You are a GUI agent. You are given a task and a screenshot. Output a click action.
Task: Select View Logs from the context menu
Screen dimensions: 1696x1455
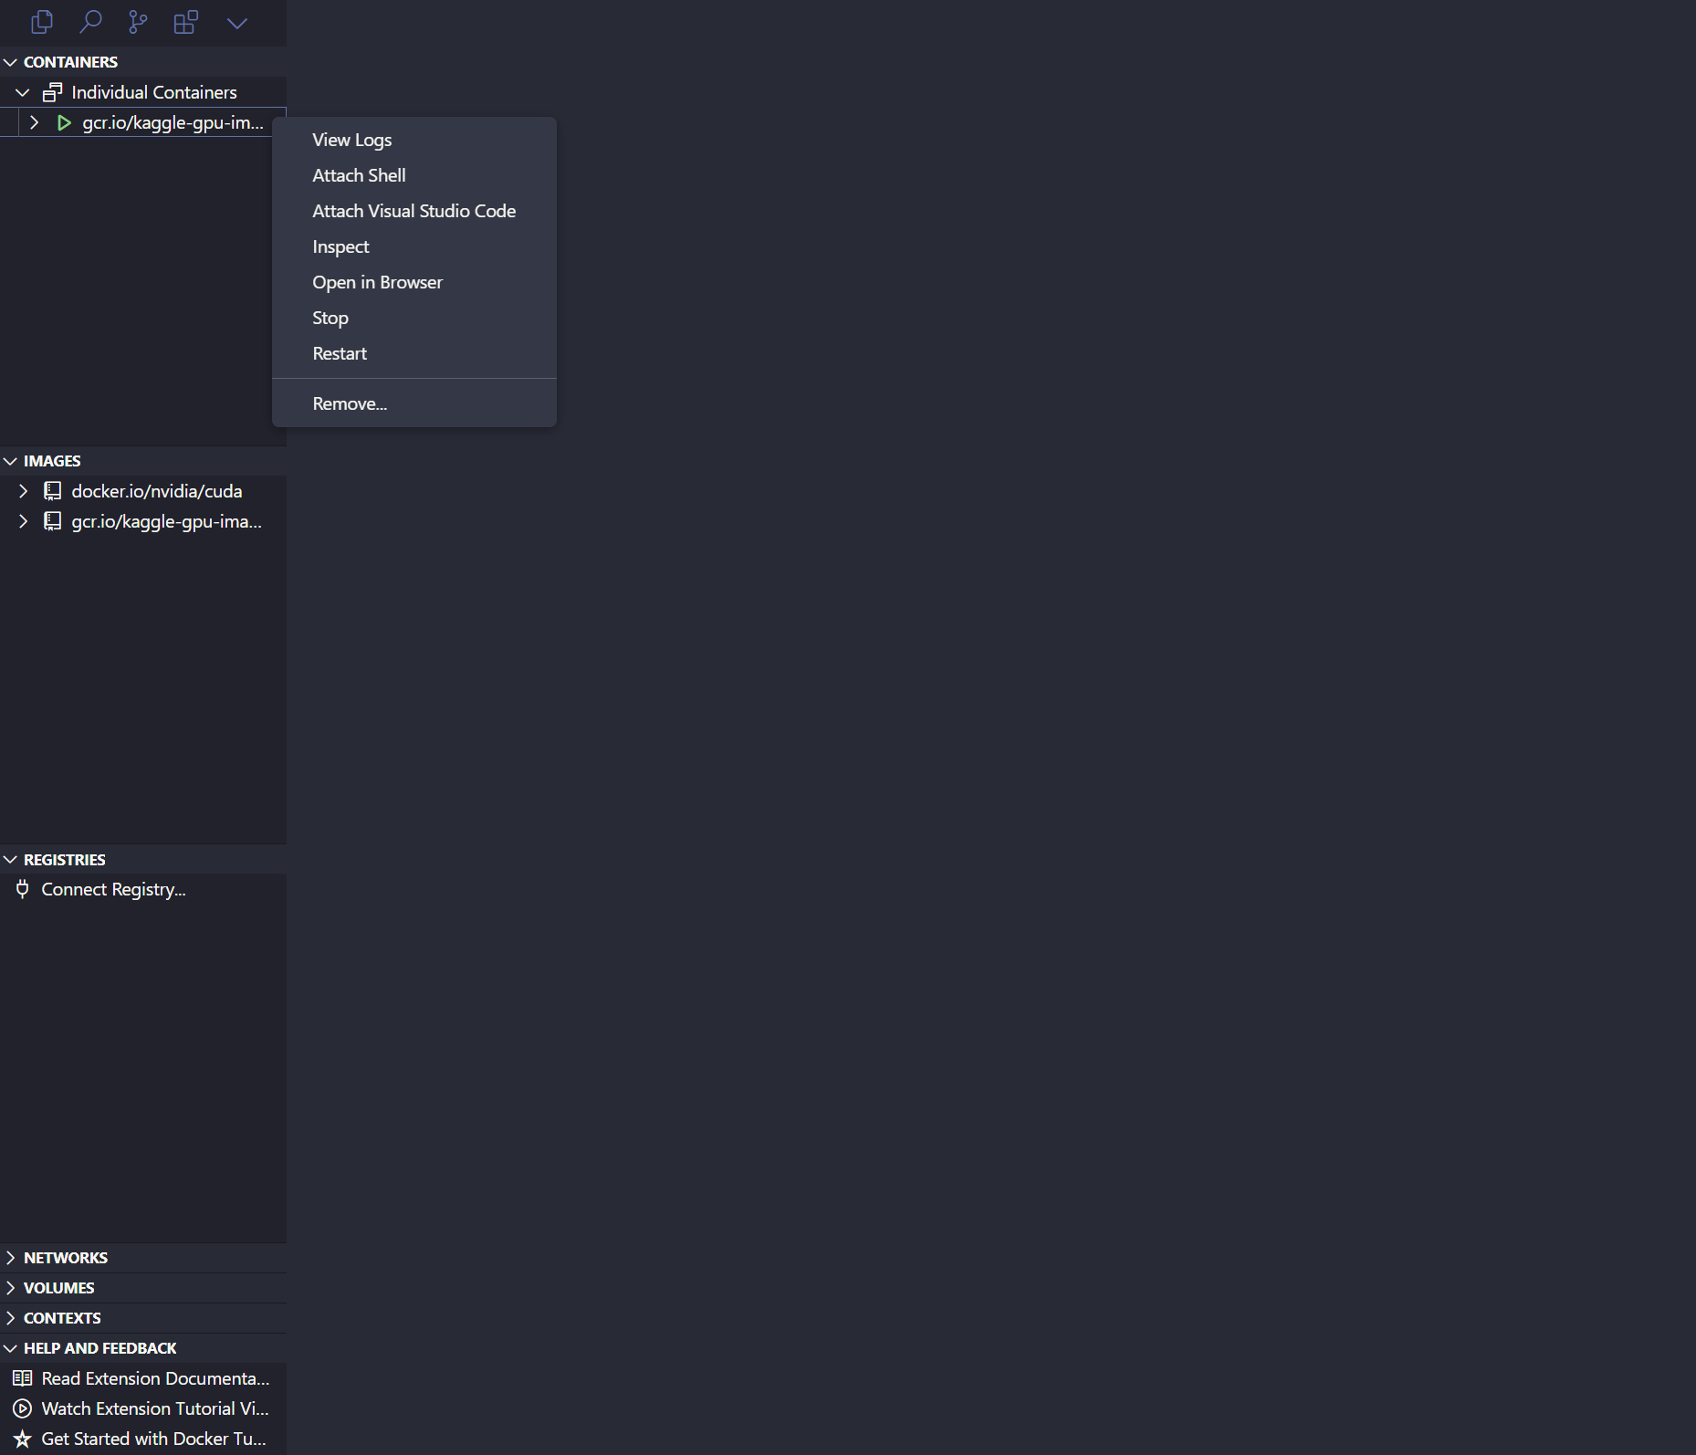(351, 140)
